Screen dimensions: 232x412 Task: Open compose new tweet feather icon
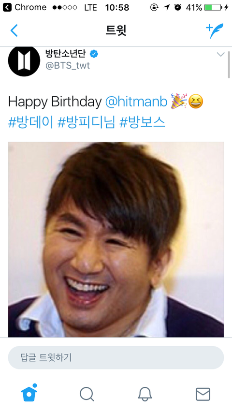(215, 30)
